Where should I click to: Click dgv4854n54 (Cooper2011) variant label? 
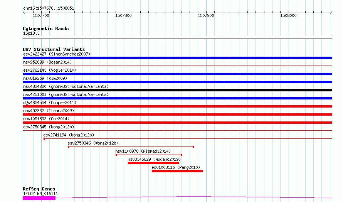pyautogui.click(x=50, y=103)
